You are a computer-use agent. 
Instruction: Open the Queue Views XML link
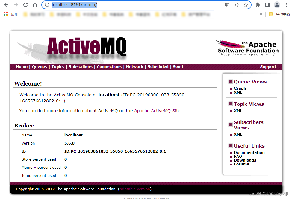point(238,92)
